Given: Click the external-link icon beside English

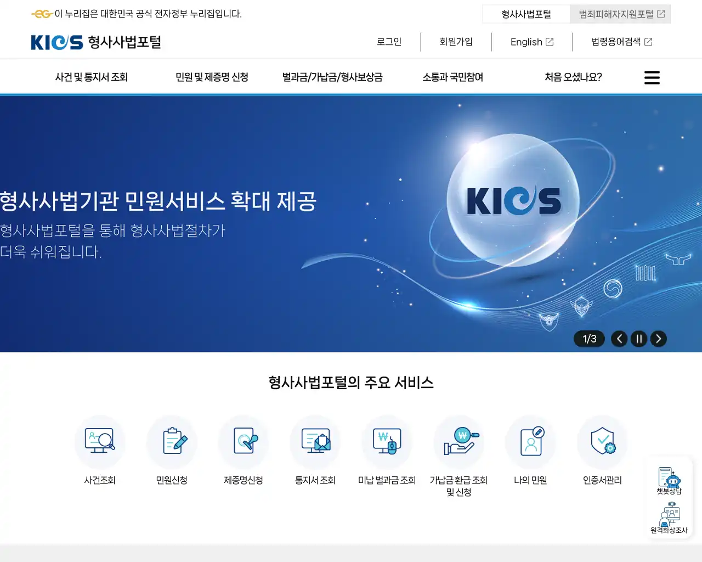Looking at the screenshot, I should click(550, 42).
